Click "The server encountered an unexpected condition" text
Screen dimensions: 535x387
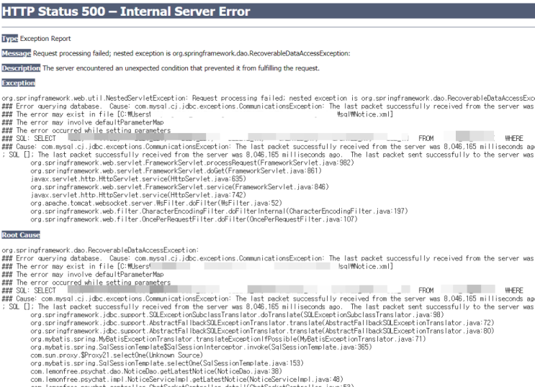coord(181,68)
